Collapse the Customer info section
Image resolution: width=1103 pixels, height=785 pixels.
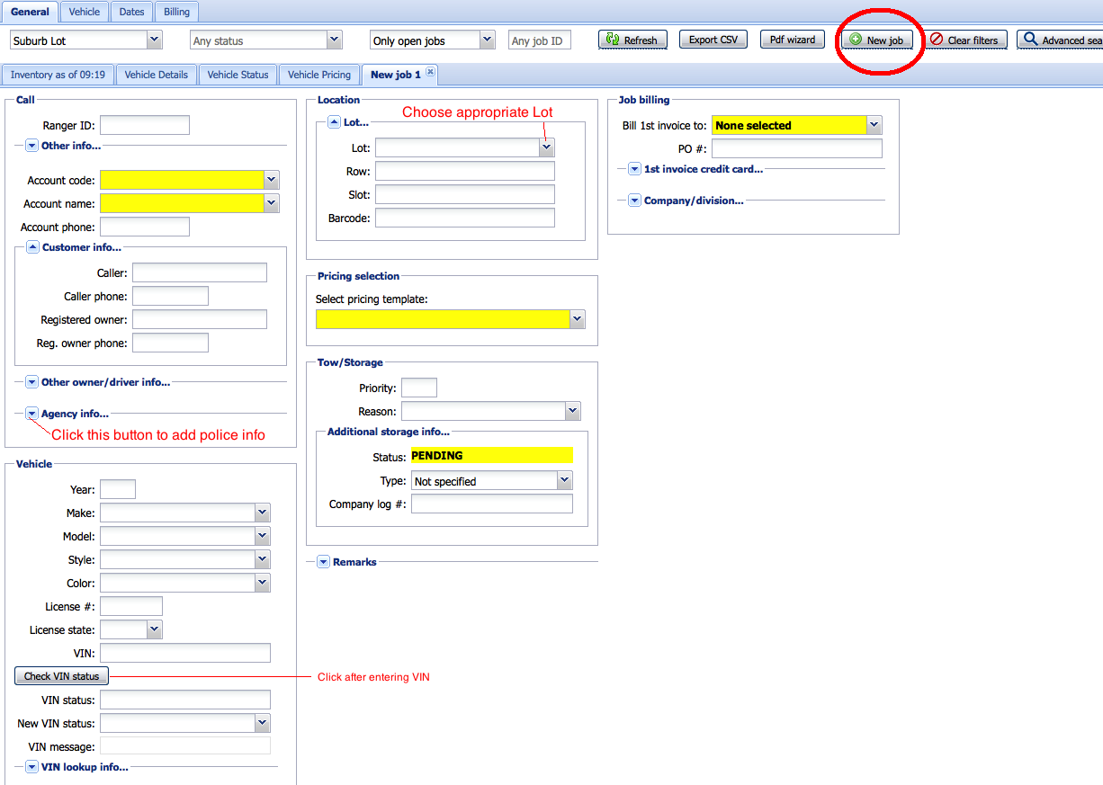33,247
